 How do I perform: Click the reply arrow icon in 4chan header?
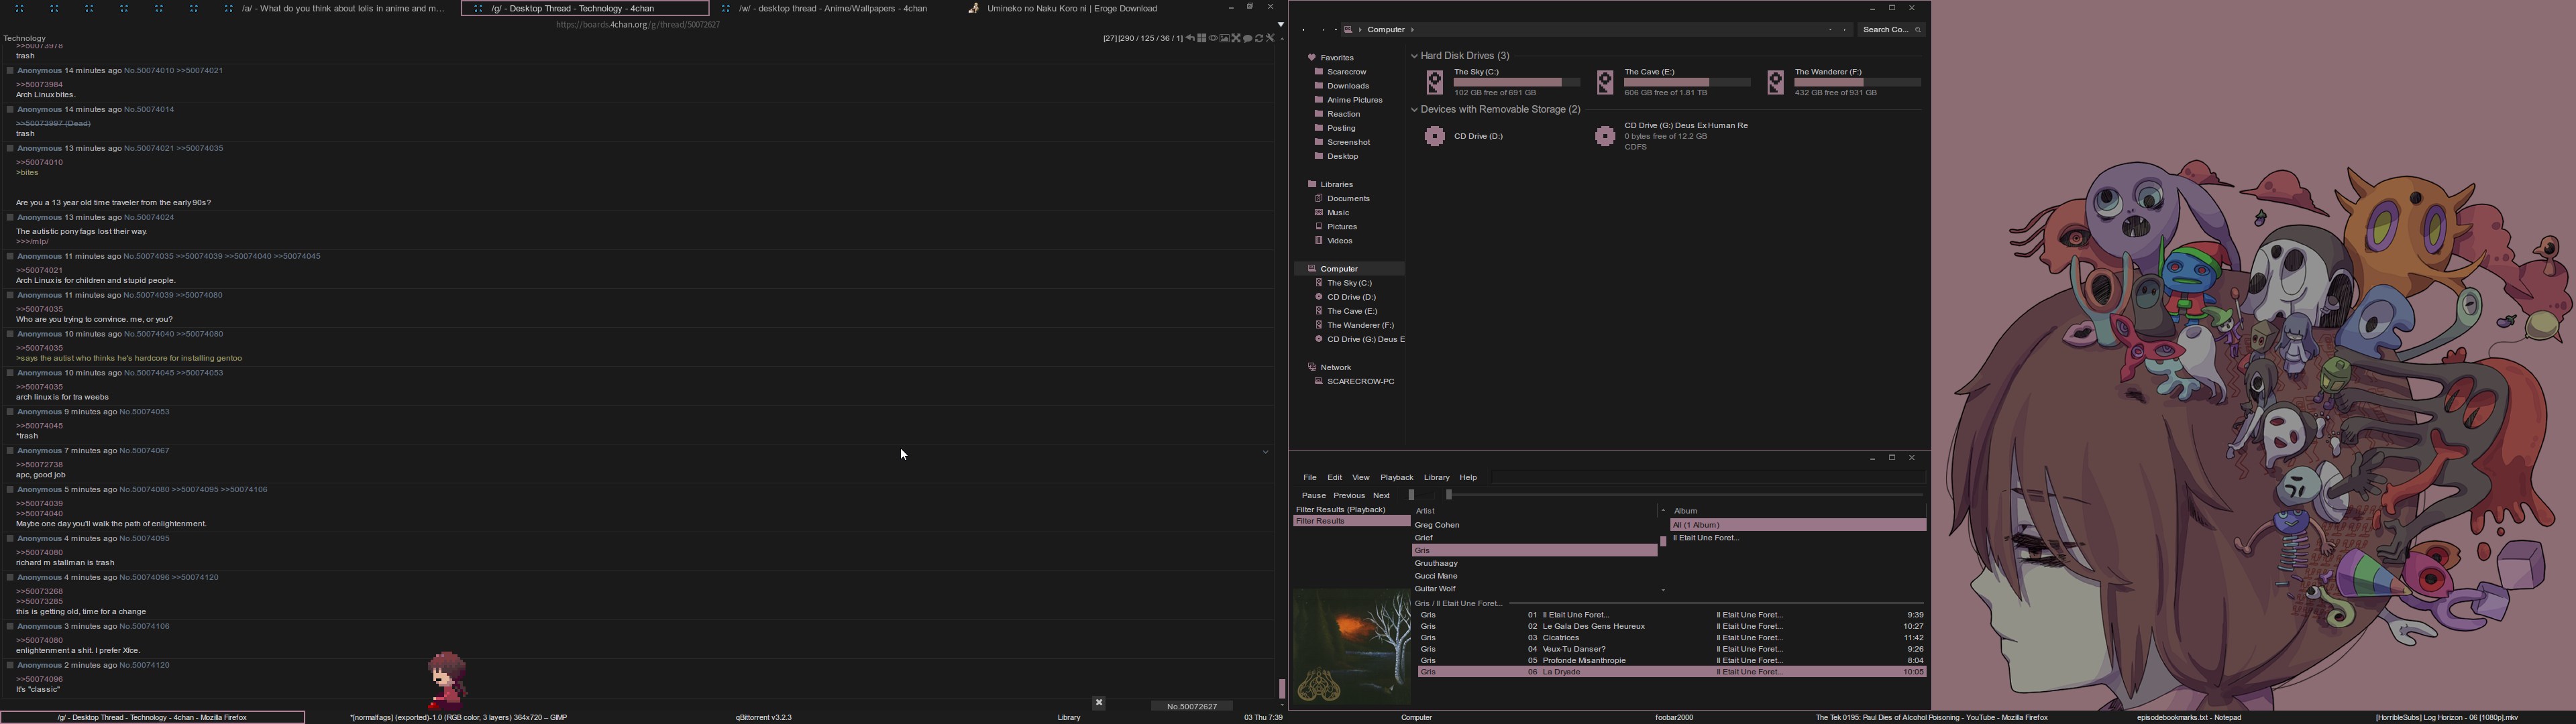click(1190, 39)
